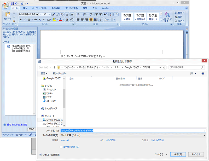Viewport: 209px width, 161px height.
Task: Select the Music library in navigation pane
Action: [x=49, y=101]
